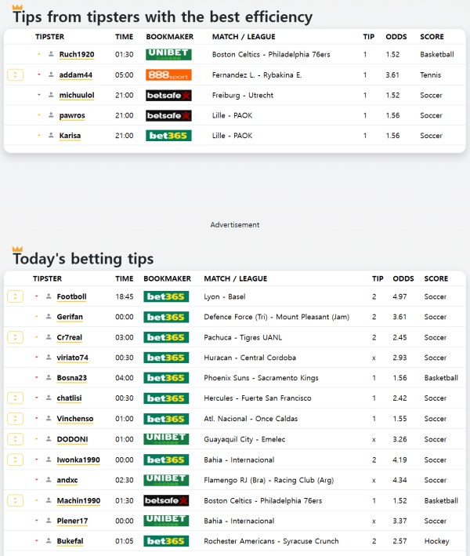Select the Fernandez L. - Rybakina E. match
This screenshot has height=556, width=470.
257,75
